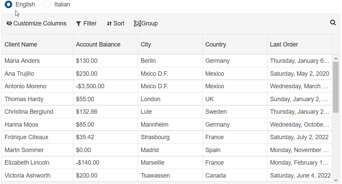Click the Christina Berglund name cell

29,112
